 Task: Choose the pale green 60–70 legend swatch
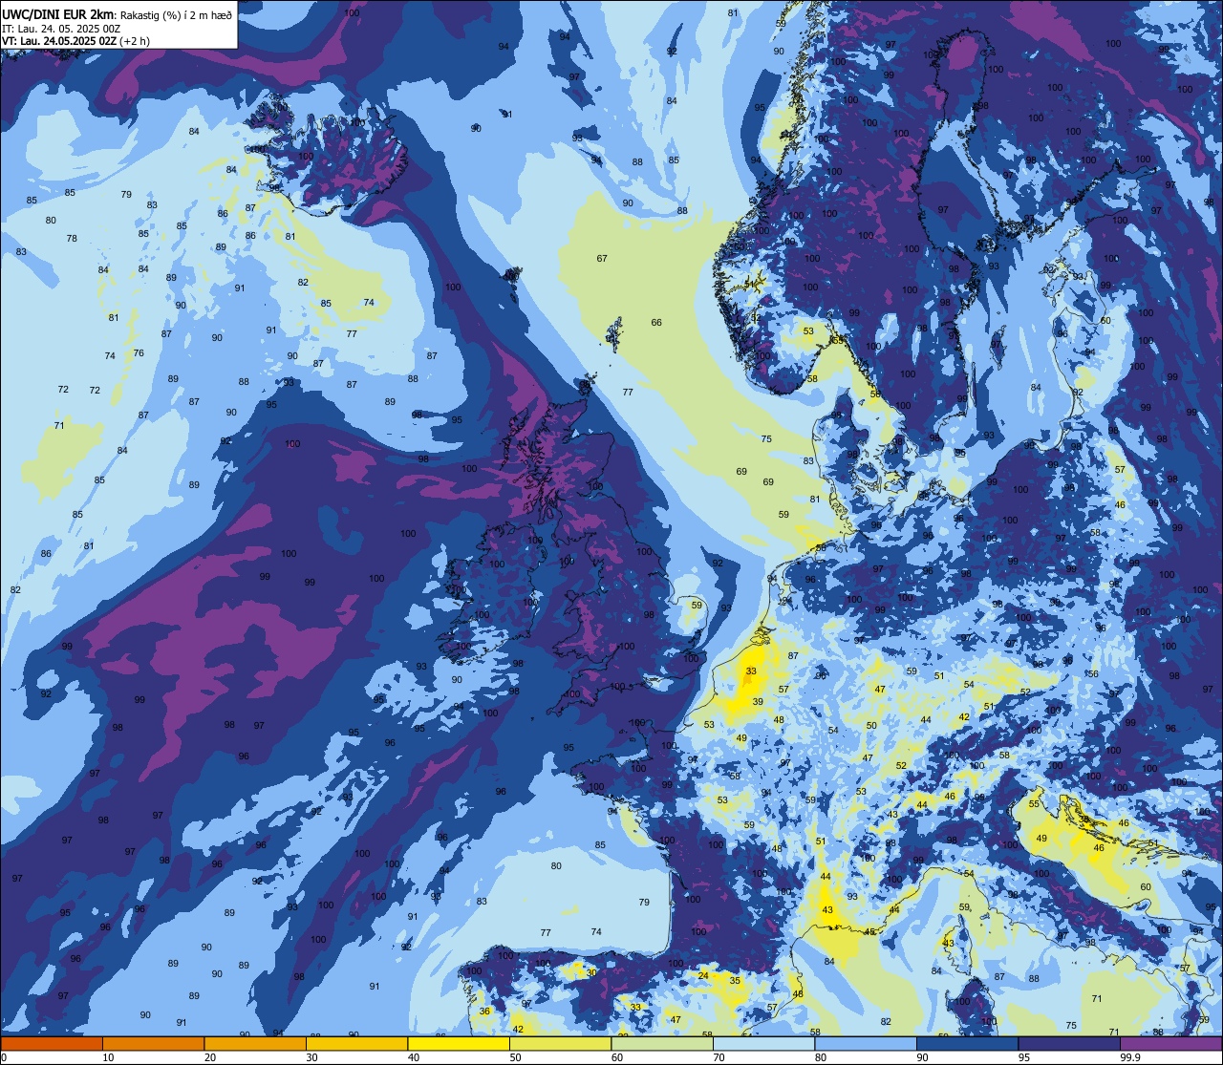(662, 1043)
